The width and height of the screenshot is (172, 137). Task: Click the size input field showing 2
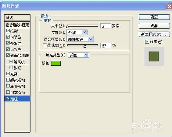(x=106, y=26)
